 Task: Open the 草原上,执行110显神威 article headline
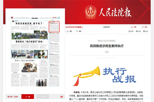(25, 61)
